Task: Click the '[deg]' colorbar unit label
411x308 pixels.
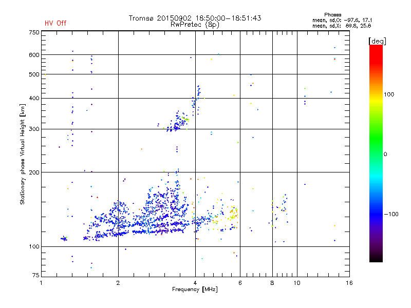Action: tap(377, 41)
